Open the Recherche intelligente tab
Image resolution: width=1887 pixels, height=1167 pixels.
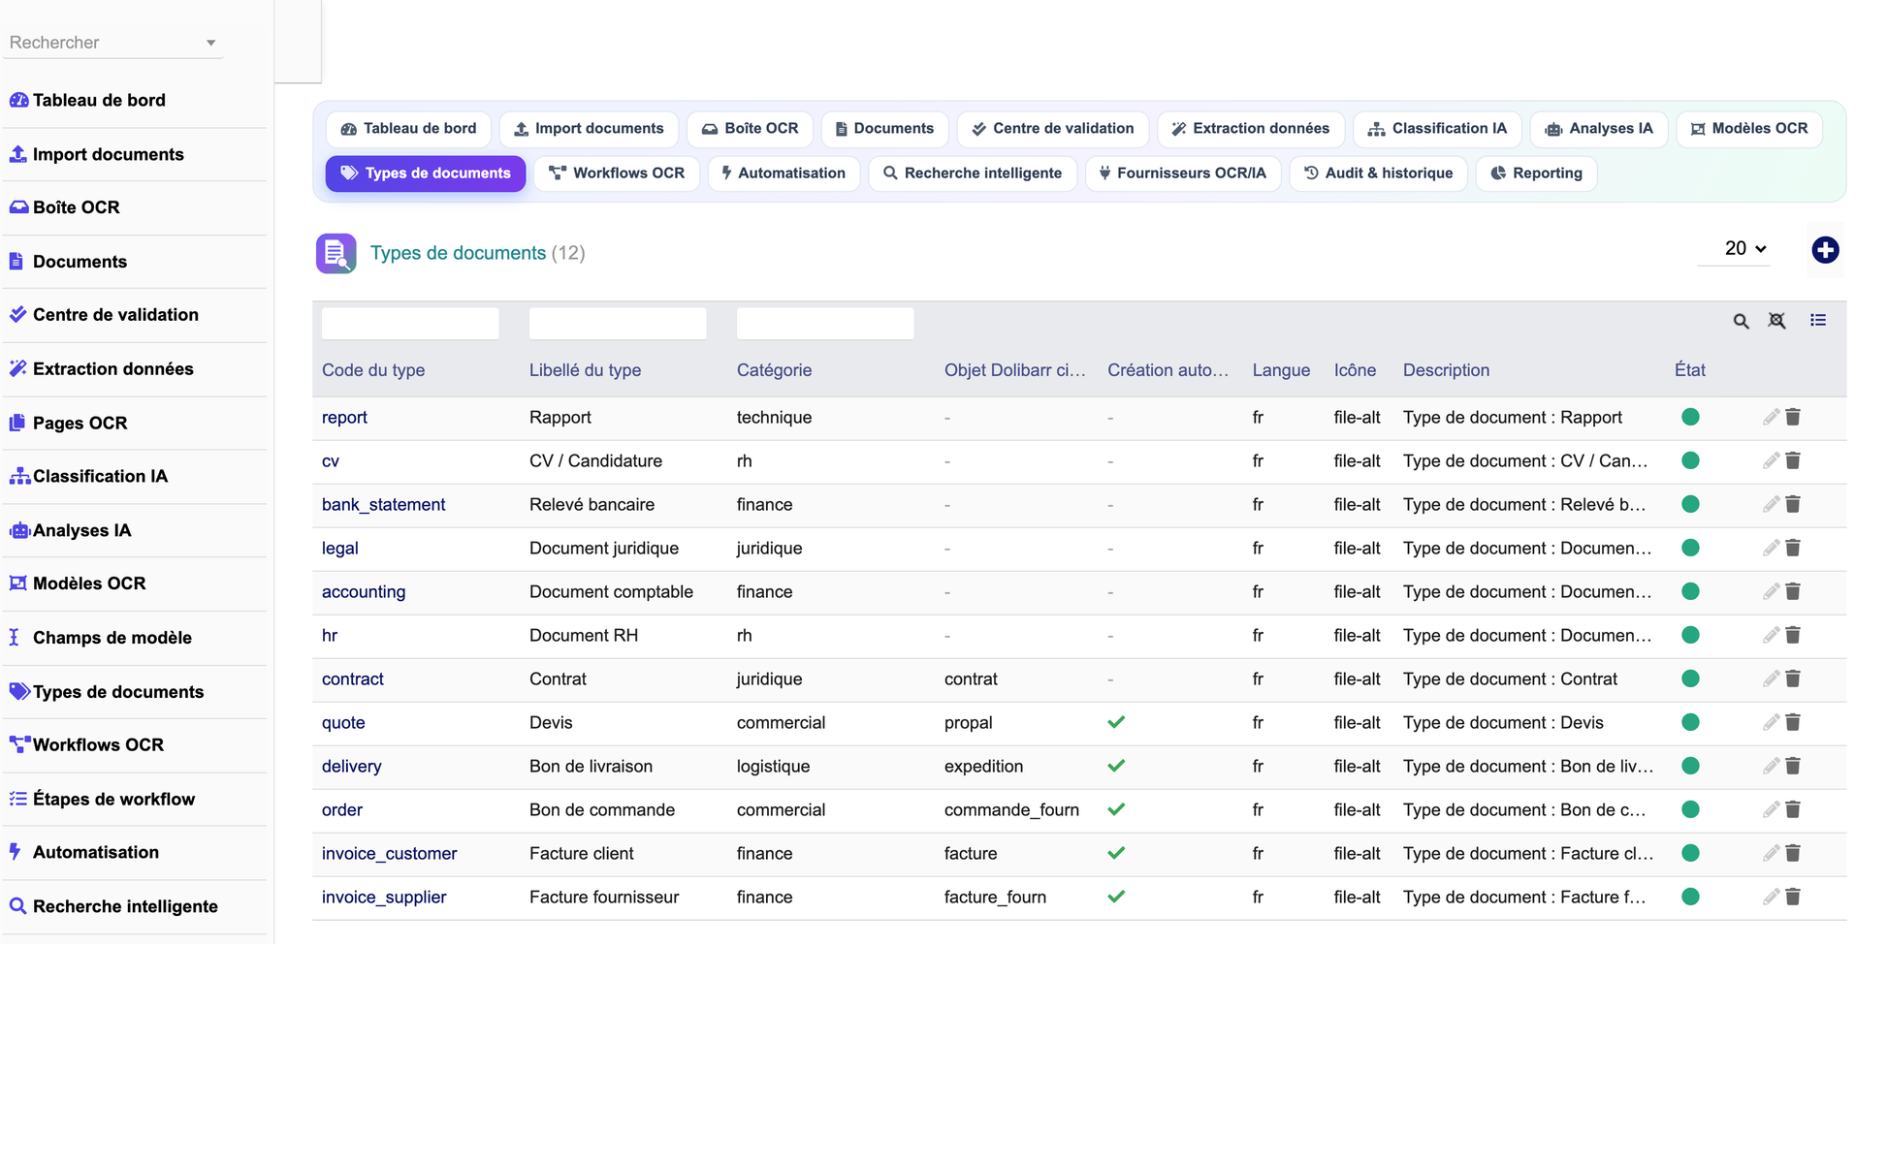[973, 173]
